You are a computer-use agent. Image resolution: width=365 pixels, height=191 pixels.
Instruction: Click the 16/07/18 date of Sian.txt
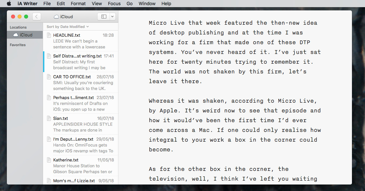(x=105, y=118)
